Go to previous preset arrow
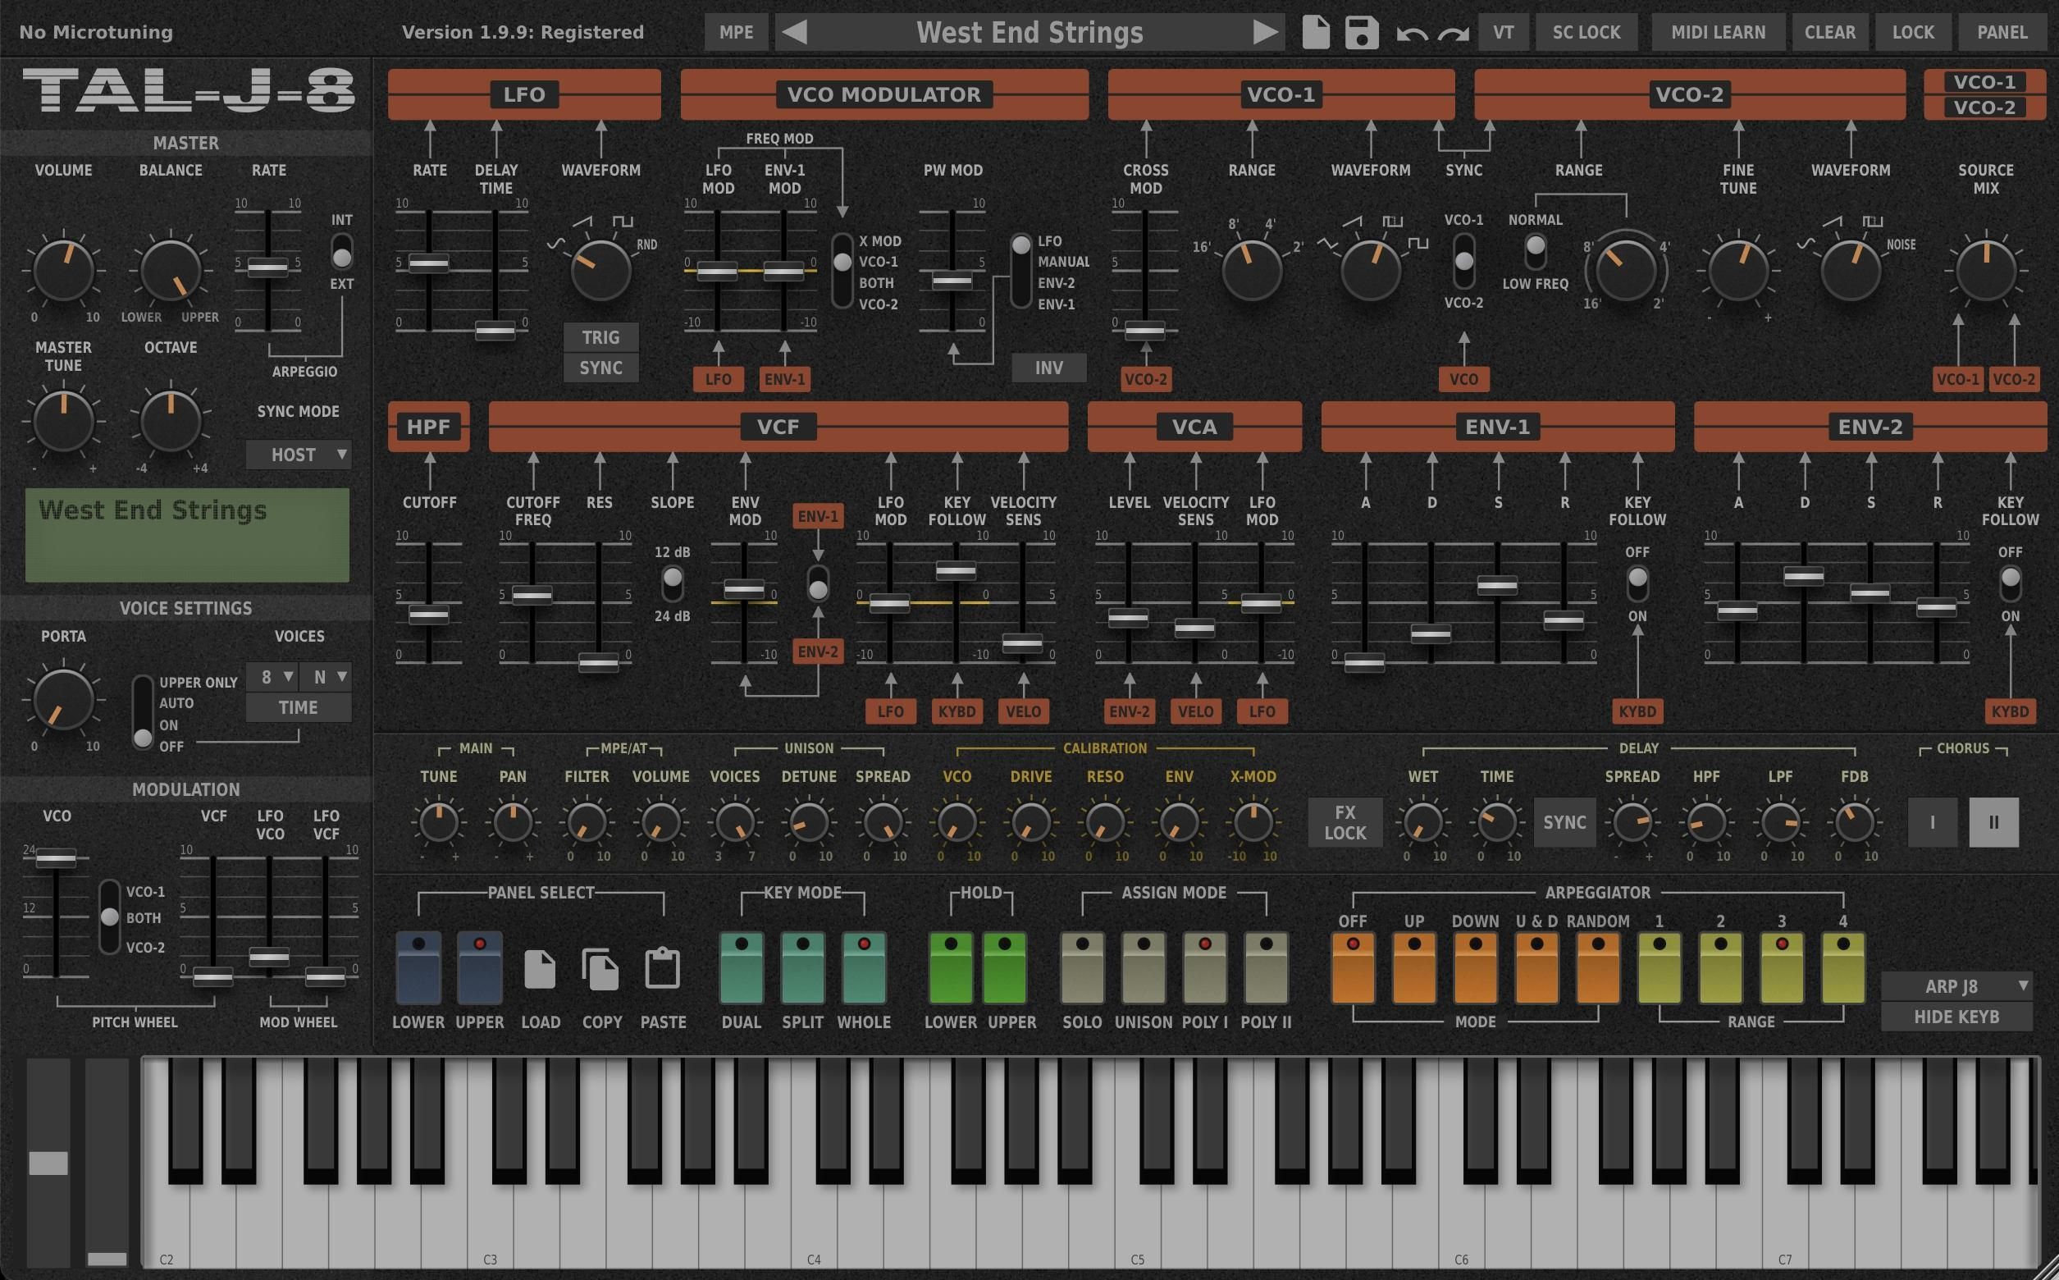The width and height of the screenshot is (2059, 1280). [x=795, y=32]
